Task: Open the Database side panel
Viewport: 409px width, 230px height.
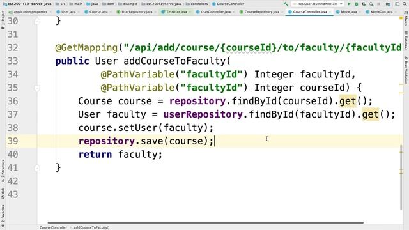Action: point(406,40)
